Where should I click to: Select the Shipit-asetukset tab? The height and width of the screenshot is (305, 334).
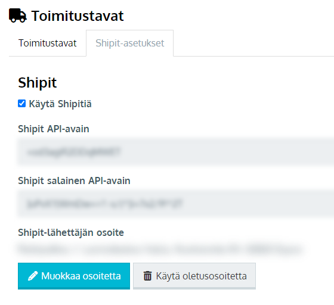pos(130,43)
